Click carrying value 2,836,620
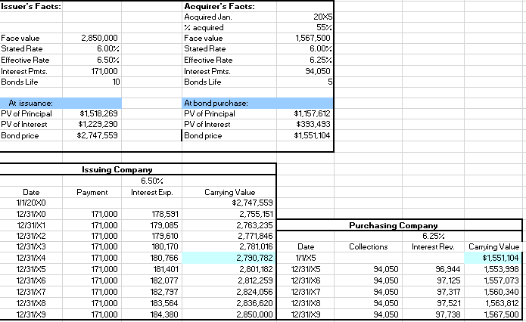The image size is (526, 322). click(x=254, y=303)
